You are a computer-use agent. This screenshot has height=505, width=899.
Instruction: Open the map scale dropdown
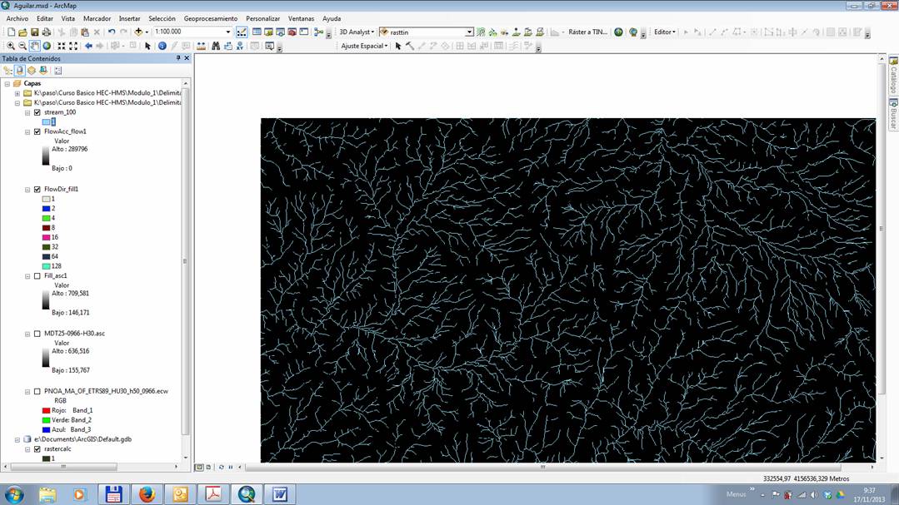coord(228,32)
